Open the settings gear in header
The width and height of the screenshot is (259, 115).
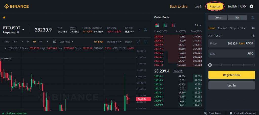[251, 6]
